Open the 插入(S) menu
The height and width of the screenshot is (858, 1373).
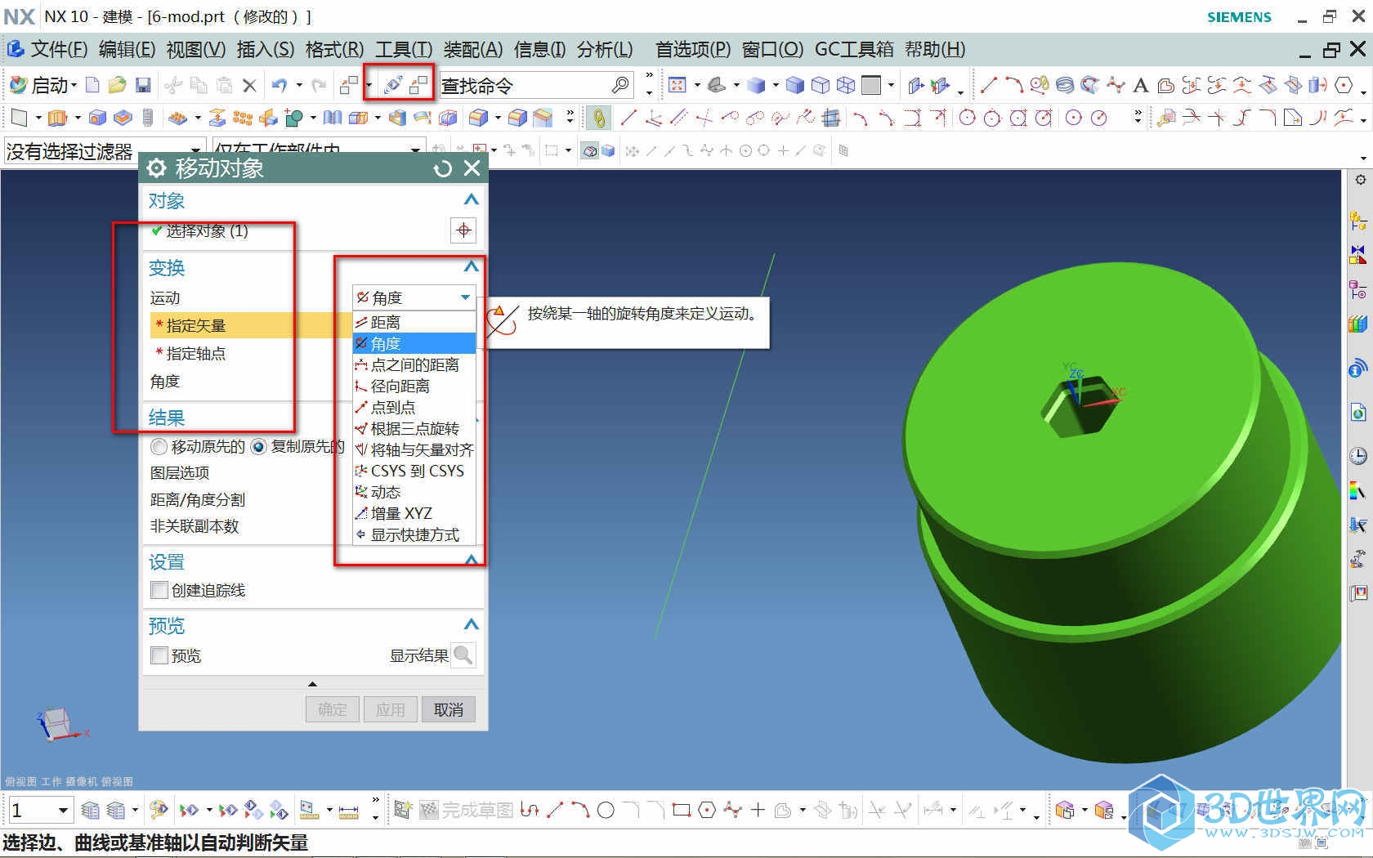pyautogui.click(x=266, y=50)
